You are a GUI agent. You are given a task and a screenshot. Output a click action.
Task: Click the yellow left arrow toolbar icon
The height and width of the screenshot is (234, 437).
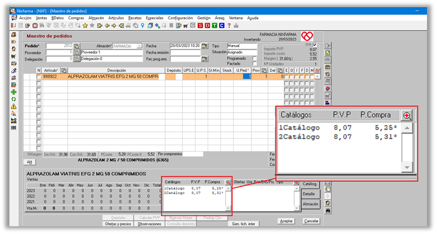pyautogui.click(x=107, y=26)
